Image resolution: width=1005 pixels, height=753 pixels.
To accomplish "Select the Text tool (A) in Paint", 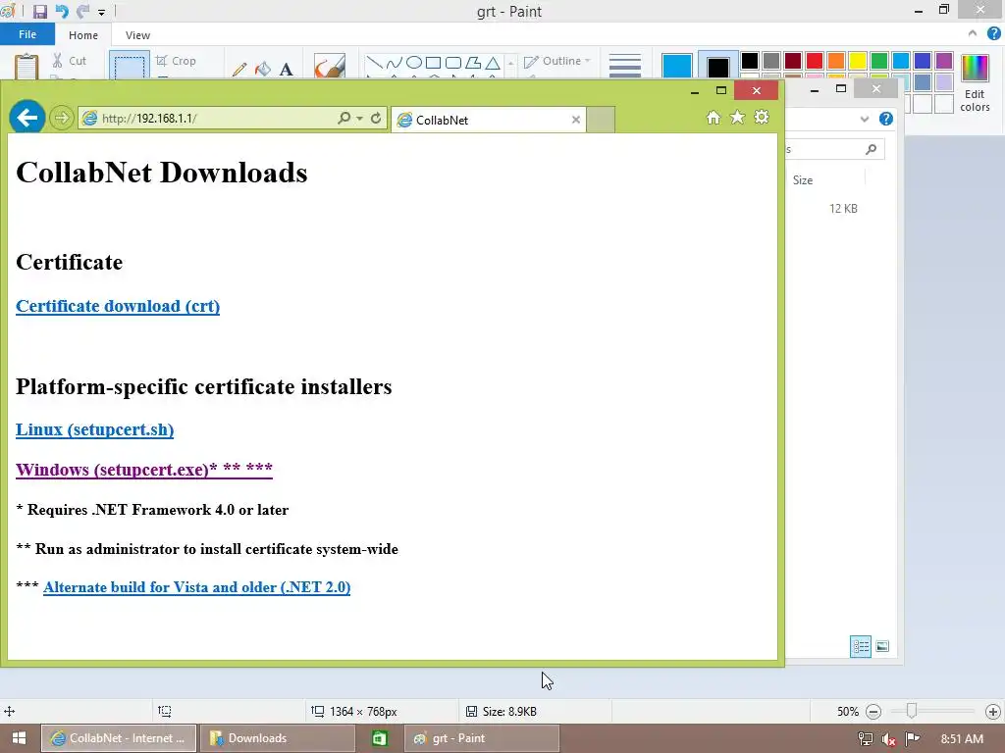I will (x=286, y=69).
